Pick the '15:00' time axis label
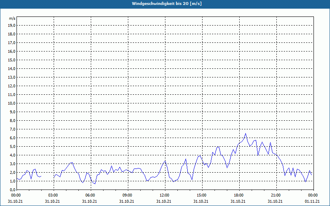 tap(201, 195)
